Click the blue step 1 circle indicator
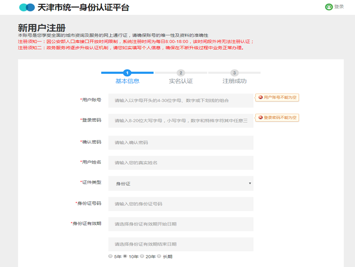The height and width of the screenshot is (267, 355). [x=127, y=72]
